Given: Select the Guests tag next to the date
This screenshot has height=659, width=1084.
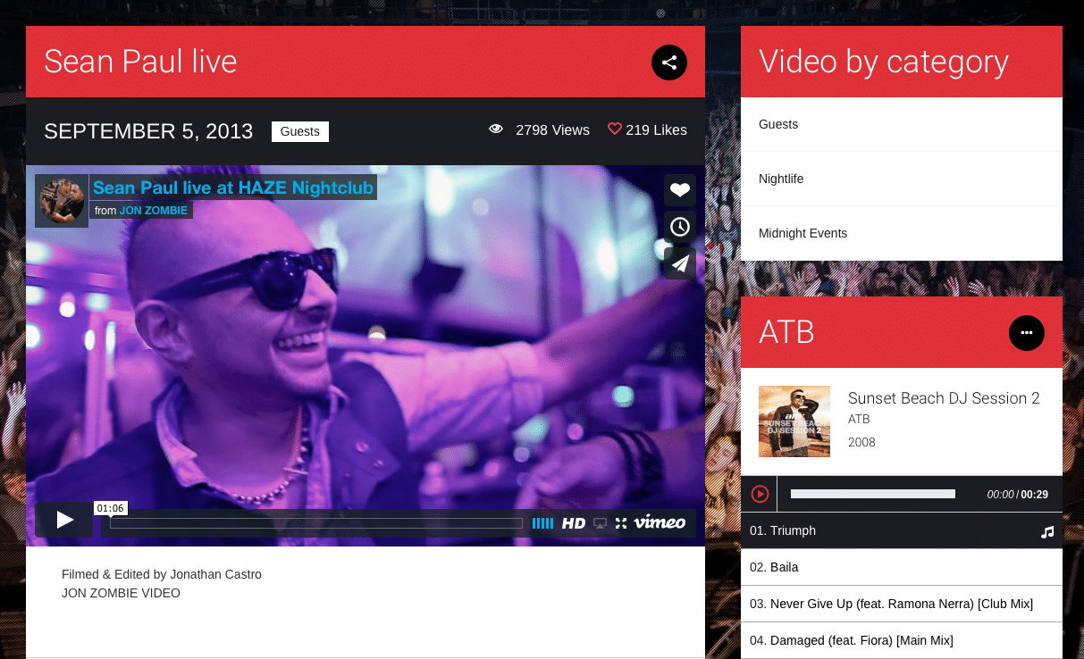Looking at the screenshot, I should 300,131.
